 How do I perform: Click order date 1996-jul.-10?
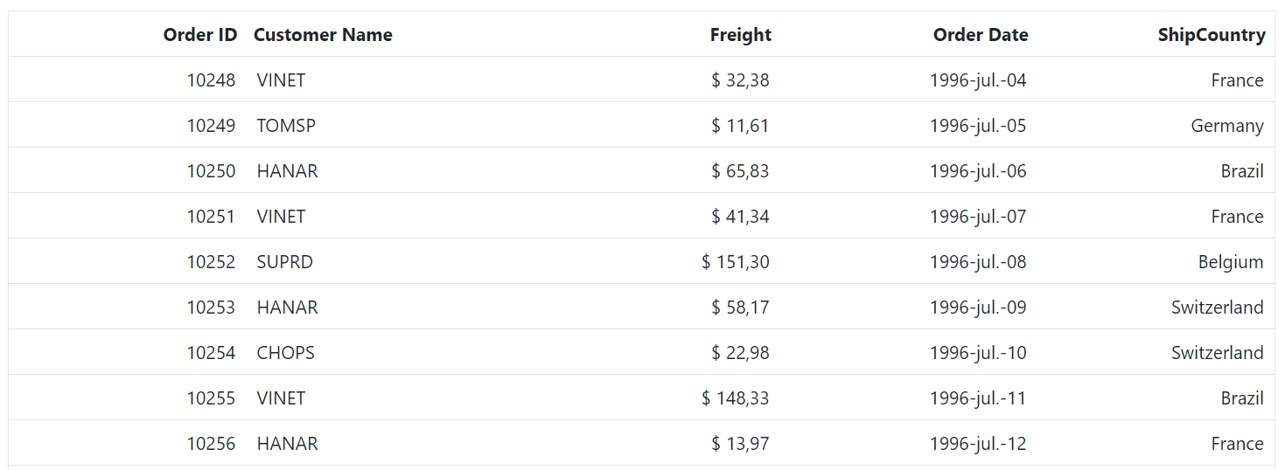tap(977, 353)
